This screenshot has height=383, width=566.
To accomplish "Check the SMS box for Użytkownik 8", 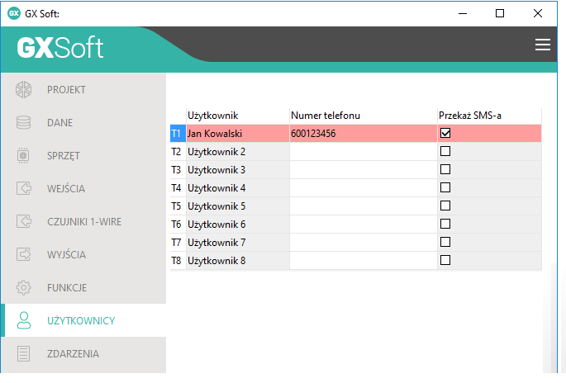I will (445, 260).
